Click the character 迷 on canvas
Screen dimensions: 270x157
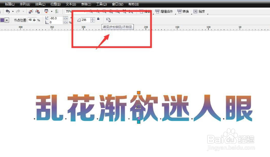[176, 108]
